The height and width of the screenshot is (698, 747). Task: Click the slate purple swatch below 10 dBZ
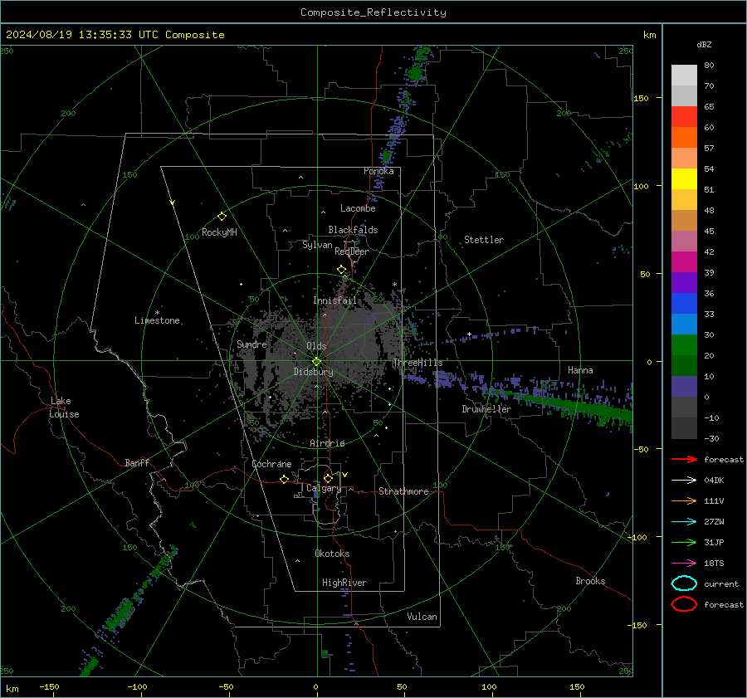pyautogui.click(x=684, y=387)
